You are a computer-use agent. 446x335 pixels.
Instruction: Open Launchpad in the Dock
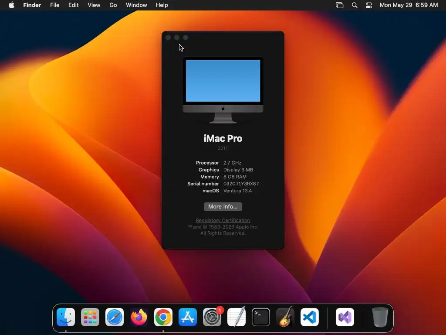tap(90, 317)
